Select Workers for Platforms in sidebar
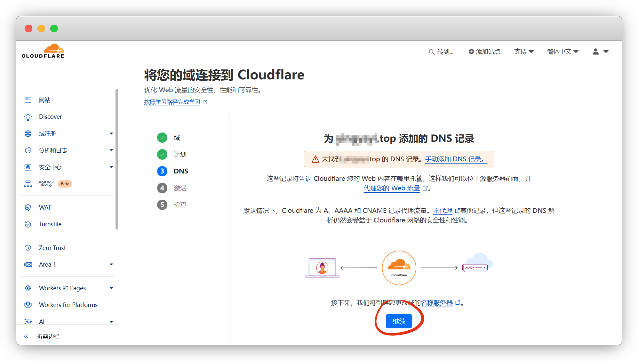The image size is (638, 361). 68,305
